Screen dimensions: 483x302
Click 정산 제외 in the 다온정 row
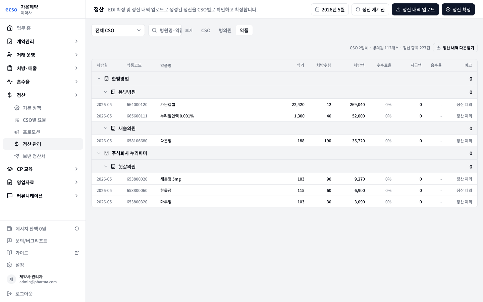(x=464, y=141)
